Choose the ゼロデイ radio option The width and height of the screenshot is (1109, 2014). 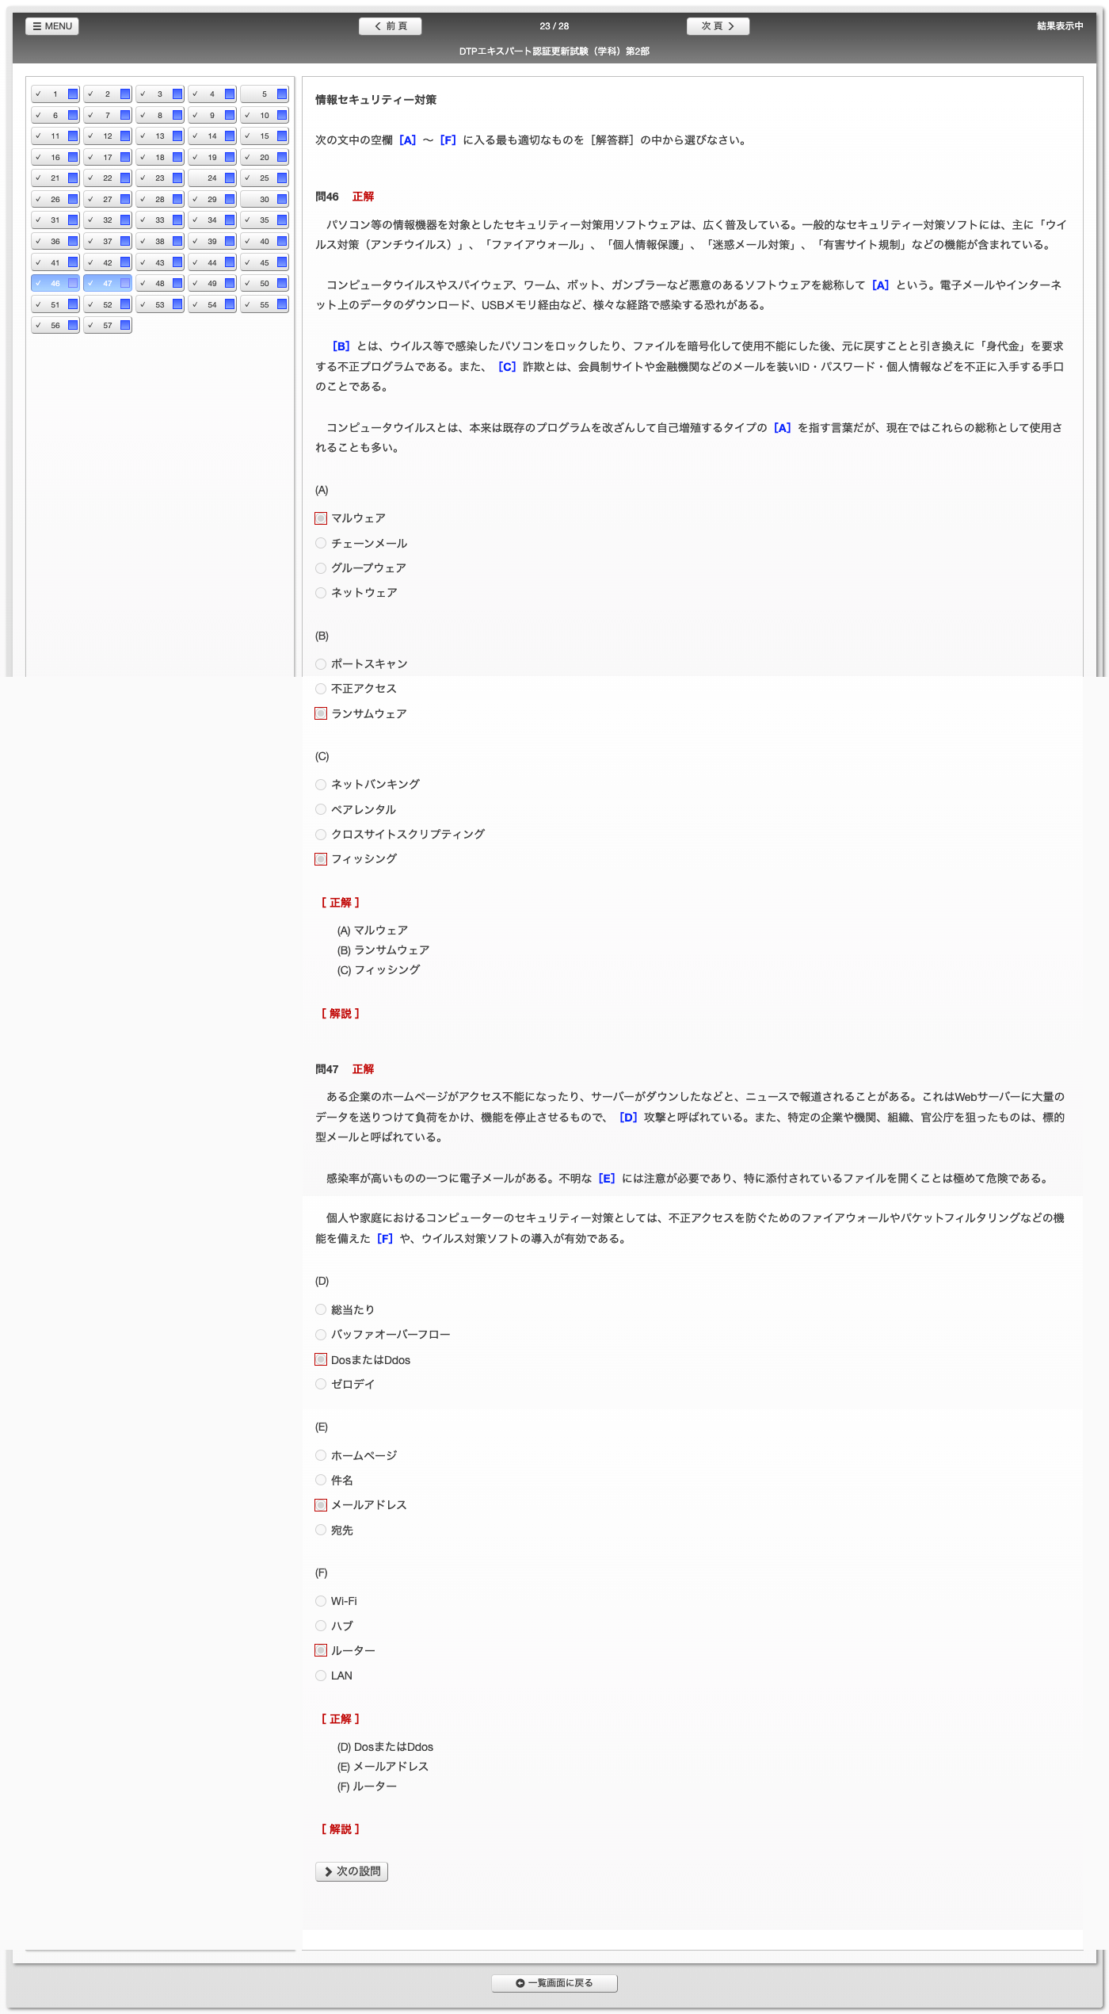[321, 1384]
